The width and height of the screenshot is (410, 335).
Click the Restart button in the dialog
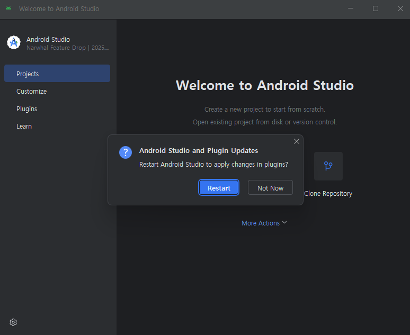tap(219, 188)
